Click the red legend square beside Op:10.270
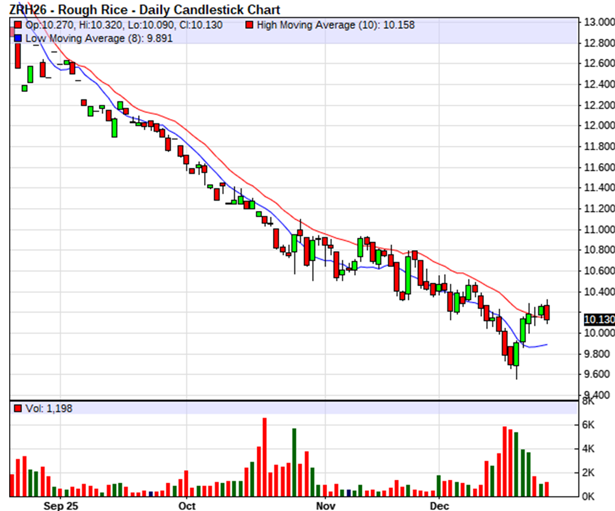 pyautogui.click(x=18, y=25)
